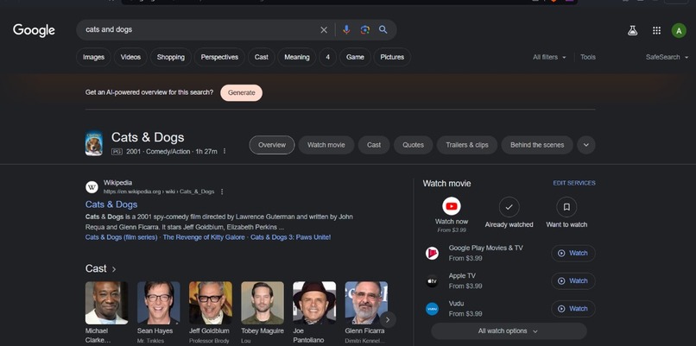Open Glenn Ficarra cast photo
Screen dimensions: 696x346
coord(366,303)
